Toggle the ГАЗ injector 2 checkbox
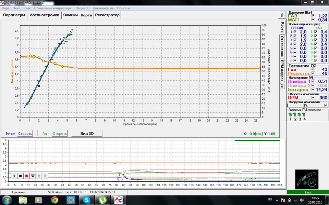The width and height of the screenshot is (329, 205). pyautogui.click(x=316, y=36)
